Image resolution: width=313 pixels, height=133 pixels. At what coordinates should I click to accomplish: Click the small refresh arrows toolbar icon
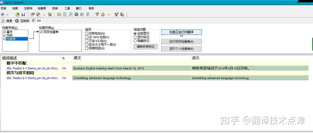pos(44,15)
